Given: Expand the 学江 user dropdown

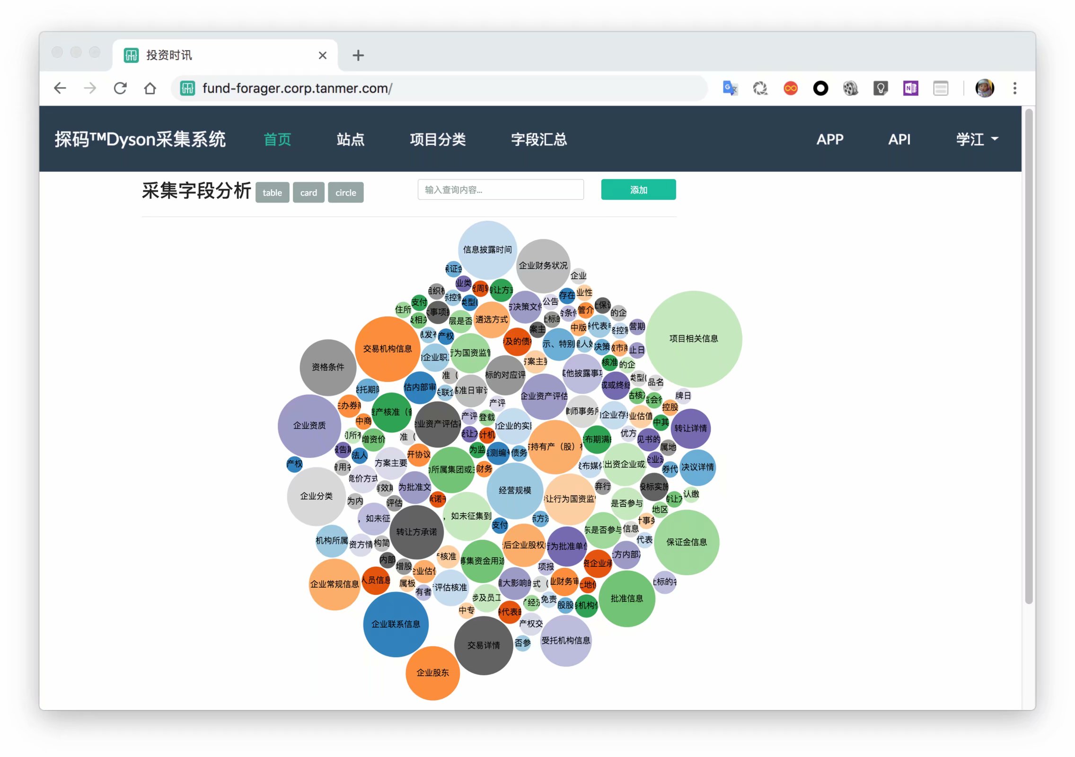Looking at the screenshot, I should point(977,139).
